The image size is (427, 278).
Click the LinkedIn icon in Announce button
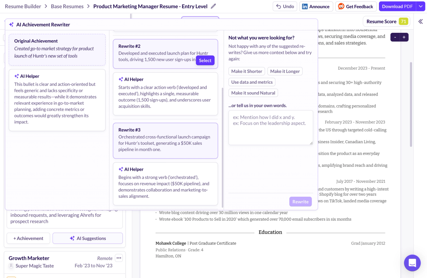click(305, 6)
